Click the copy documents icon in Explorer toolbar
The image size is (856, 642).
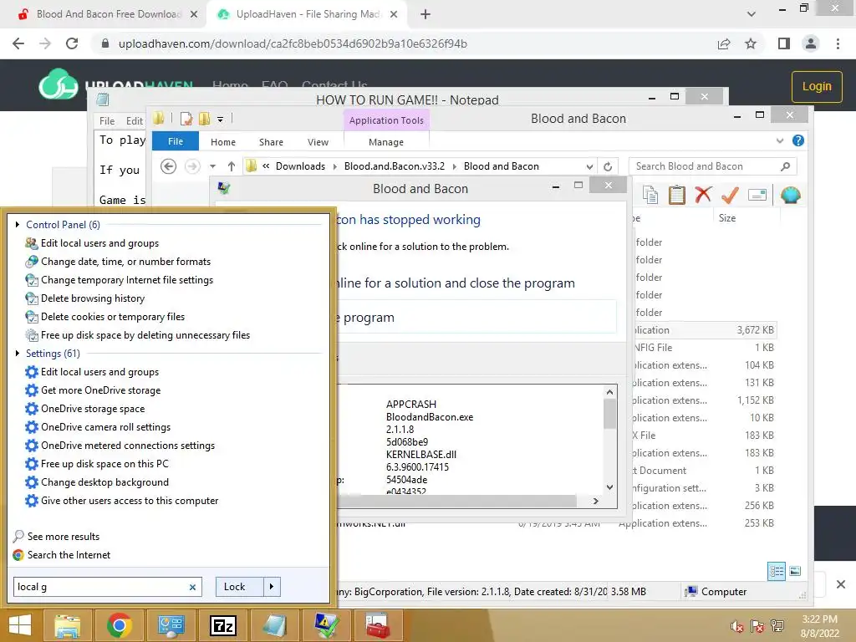(650, 195)
